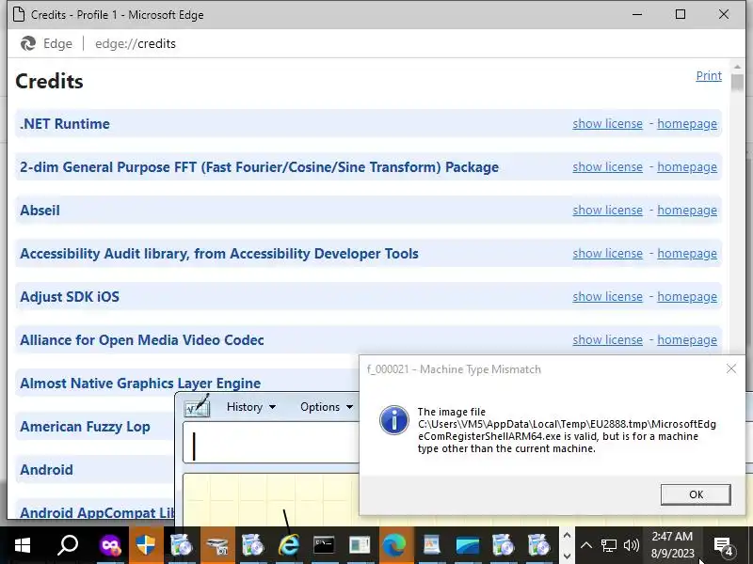
Task: Show license for Adjust SDK iOS
Action: point(607,296)
